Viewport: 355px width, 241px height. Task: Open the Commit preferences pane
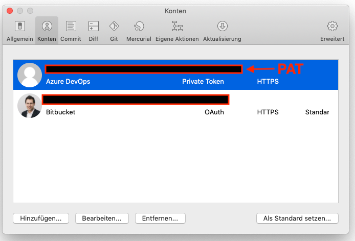coord(71,31)
